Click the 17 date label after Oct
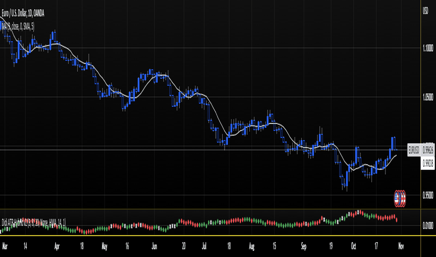This screenshot has height=257, width=436. click(376, 246)
